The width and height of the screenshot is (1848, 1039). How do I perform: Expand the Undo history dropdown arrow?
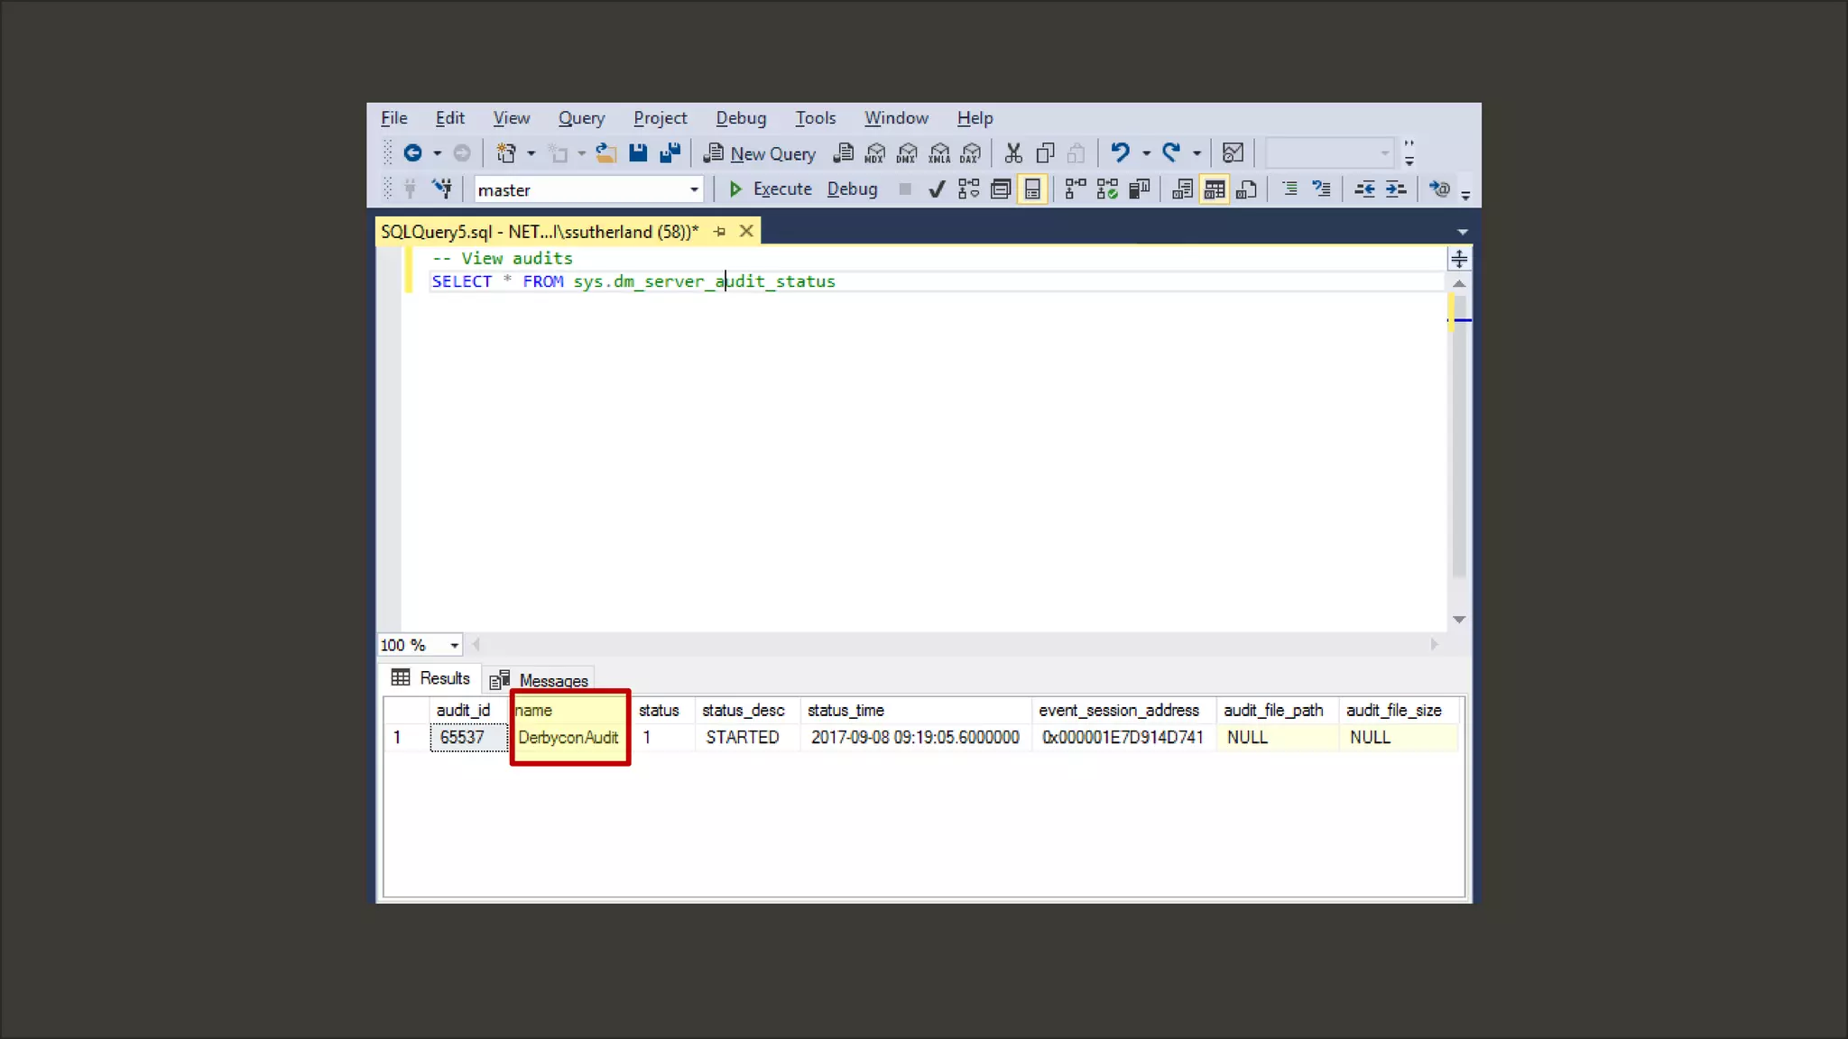pos(1146,153)
